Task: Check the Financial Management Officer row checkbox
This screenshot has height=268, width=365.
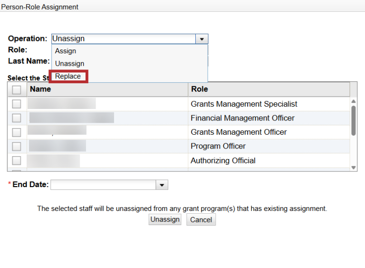Action: pyautogui.click(x=17, y=118)
